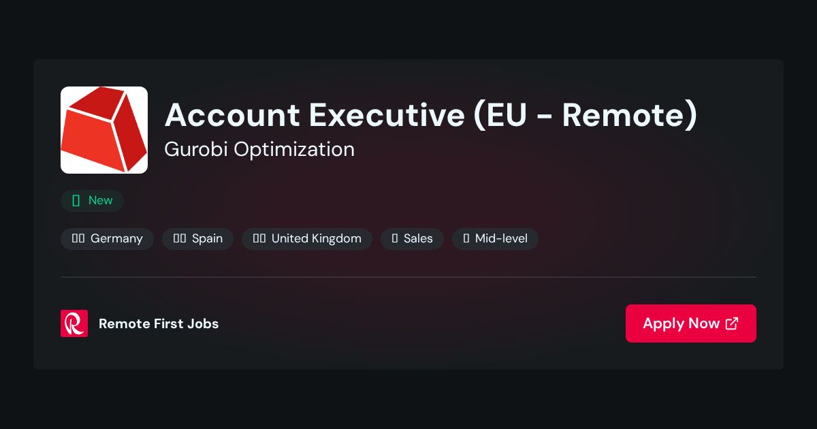
Task: Click the Apply Now button
Action: (x=691, y=323)
